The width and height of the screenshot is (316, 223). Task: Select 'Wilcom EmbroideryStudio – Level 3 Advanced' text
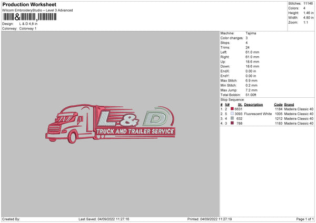pos(37,11)
